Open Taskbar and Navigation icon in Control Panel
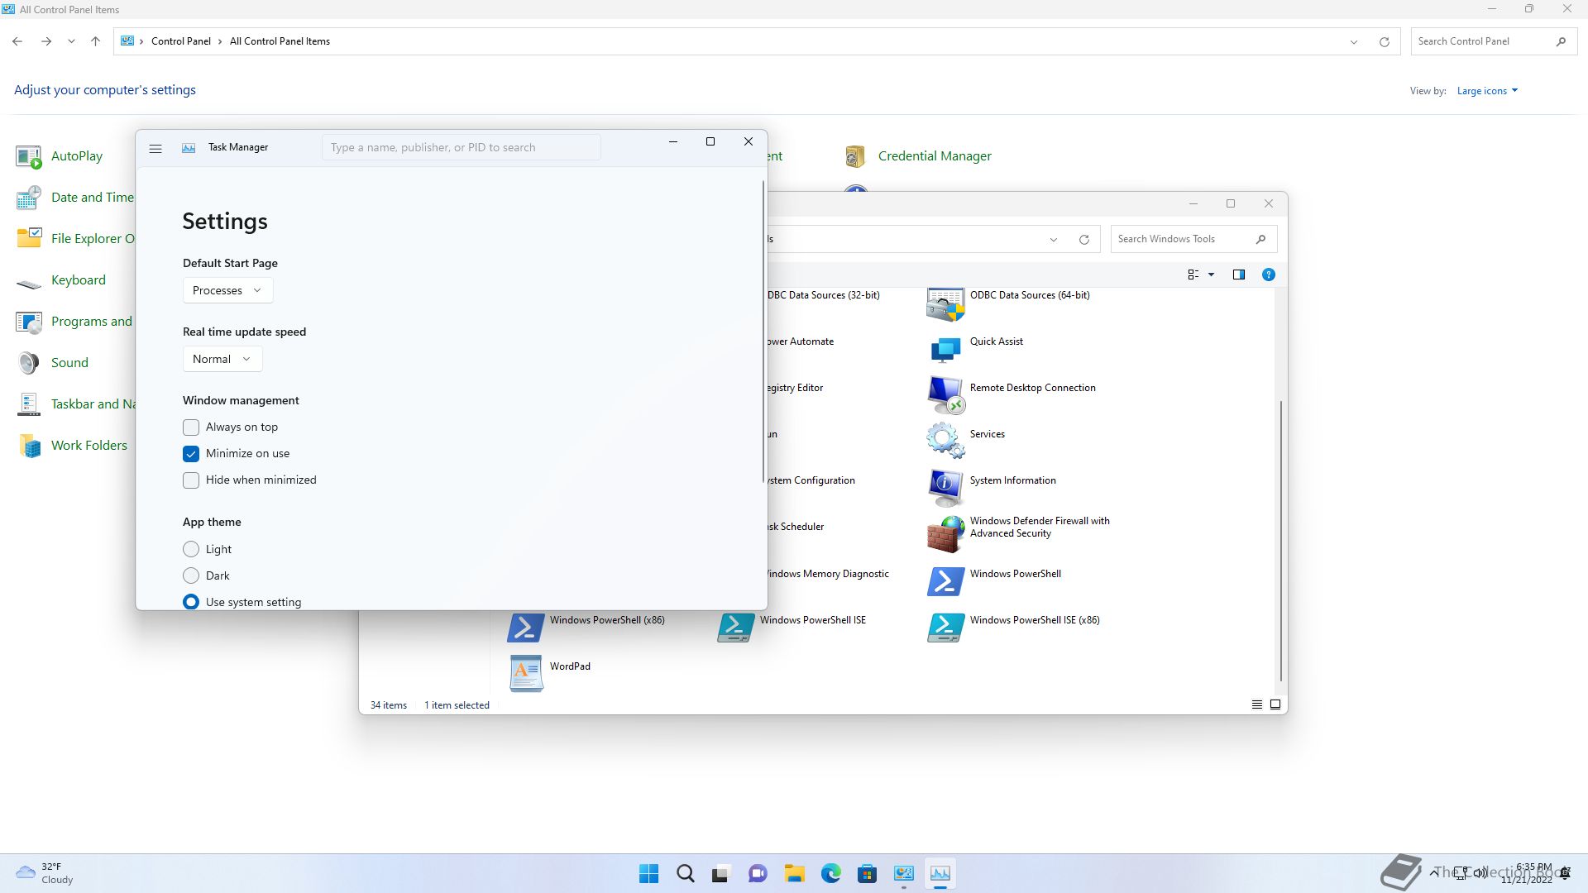Viewport: 1588px width, 893px height. tap(29, 404)
